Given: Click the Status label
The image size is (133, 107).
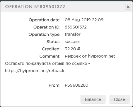Looking at the screenshot, I should pos(54,42).
